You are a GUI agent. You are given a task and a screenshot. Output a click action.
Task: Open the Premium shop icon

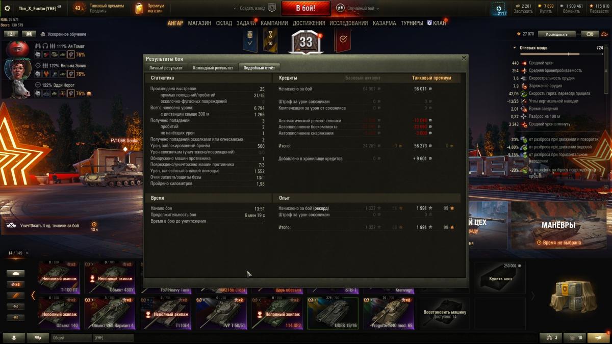(x=140, y=8)
